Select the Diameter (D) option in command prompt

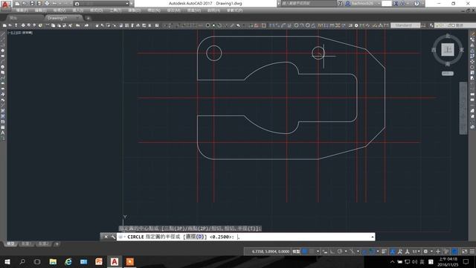pyautogui.click(x=195, y=237)
